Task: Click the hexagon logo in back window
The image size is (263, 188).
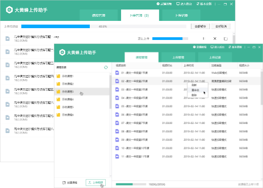Action: (9, 10)
